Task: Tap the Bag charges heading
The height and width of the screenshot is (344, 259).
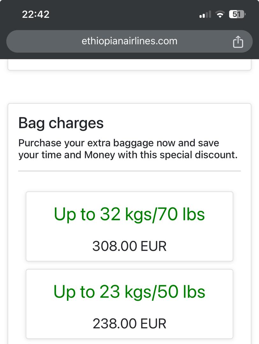Action: 61,123
